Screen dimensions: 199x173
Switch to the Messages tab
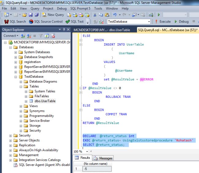click(103, 158)
